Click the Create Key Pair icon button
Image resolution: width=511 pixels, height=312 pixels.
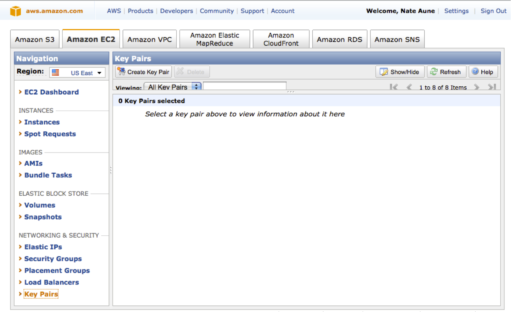121,72
